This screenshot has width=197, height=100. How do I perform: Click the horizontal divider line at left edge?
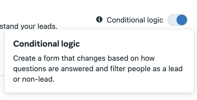tap(2, 76)
